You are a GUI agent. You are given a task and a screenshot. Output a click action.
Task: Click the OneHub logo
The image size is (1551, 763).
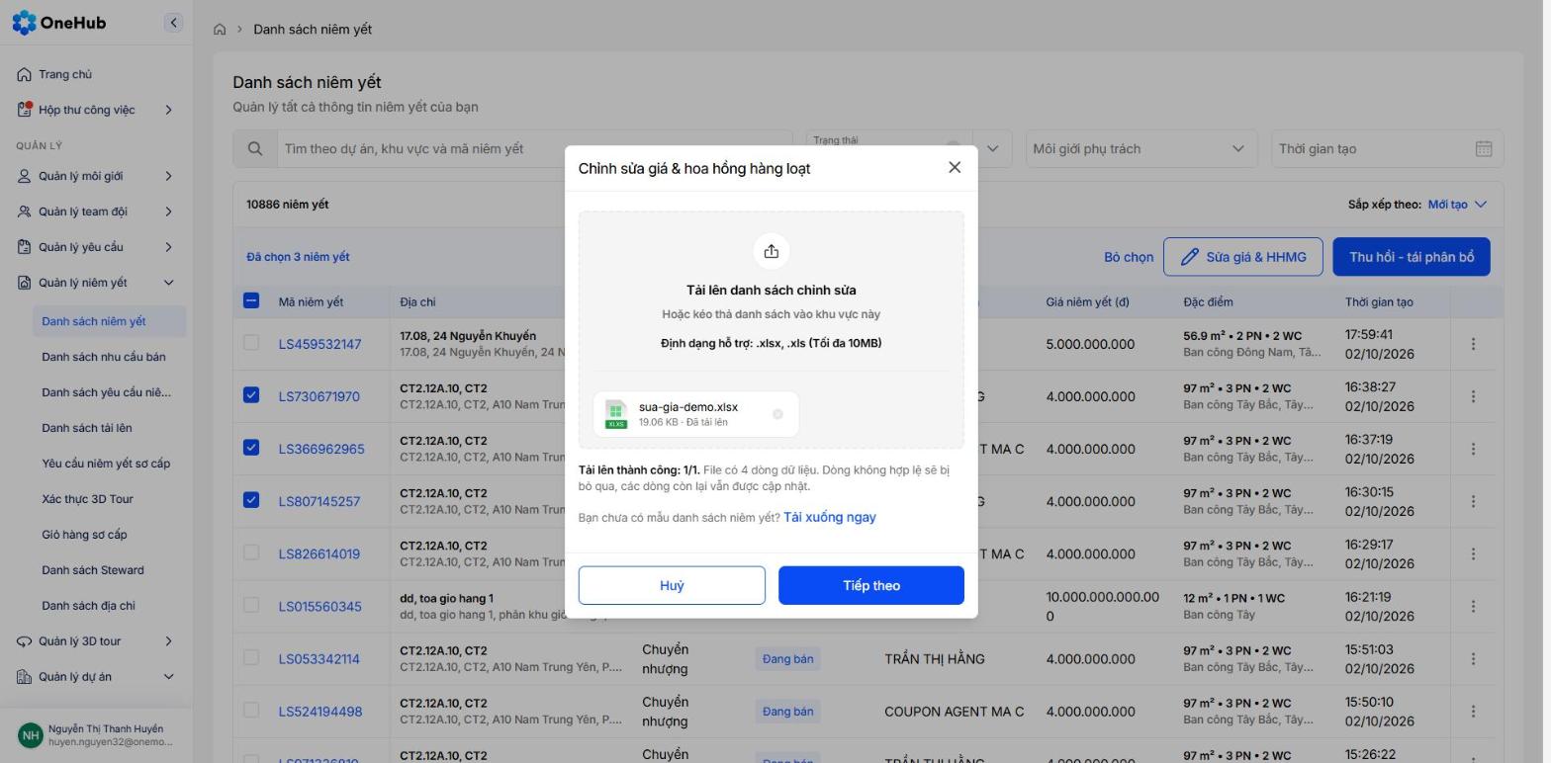coord(59,22)
